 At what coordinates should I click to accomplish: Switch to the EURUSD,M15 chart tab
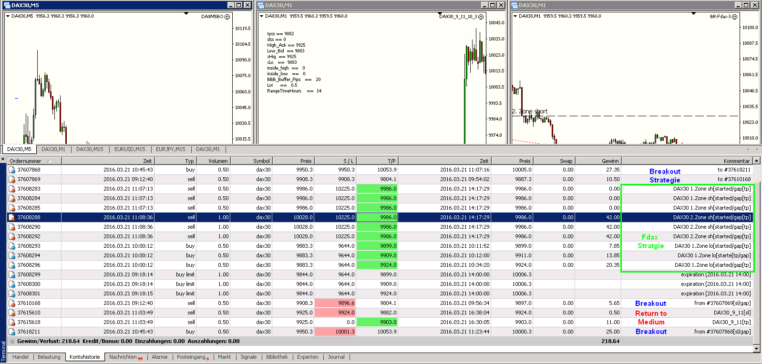(x=130, y=149)
